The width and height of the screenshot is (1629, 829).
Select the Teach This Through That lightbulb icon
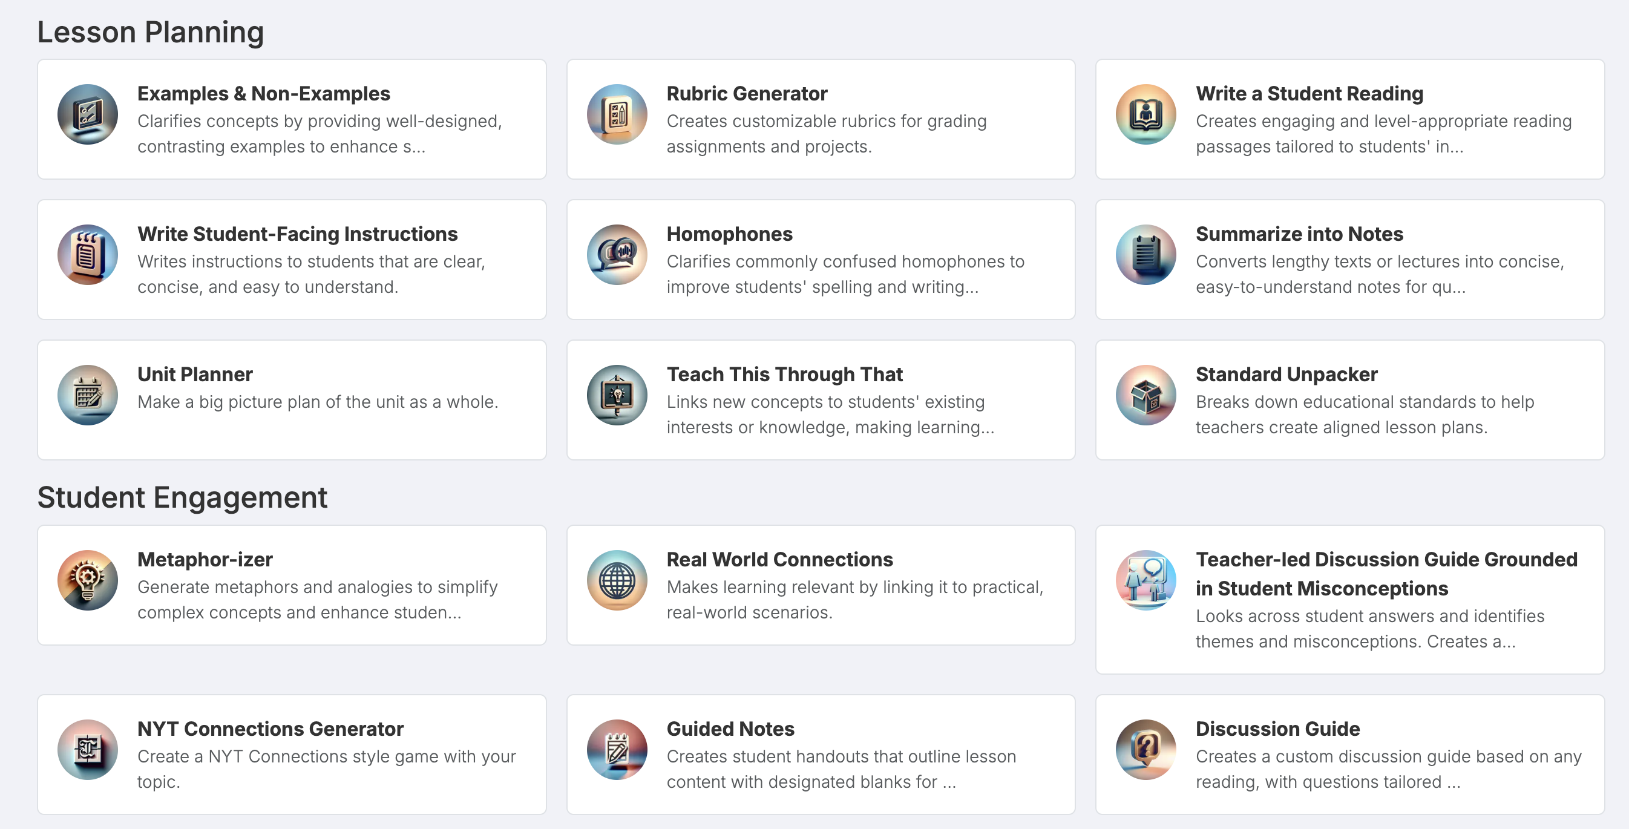click(x=617, y=395)
